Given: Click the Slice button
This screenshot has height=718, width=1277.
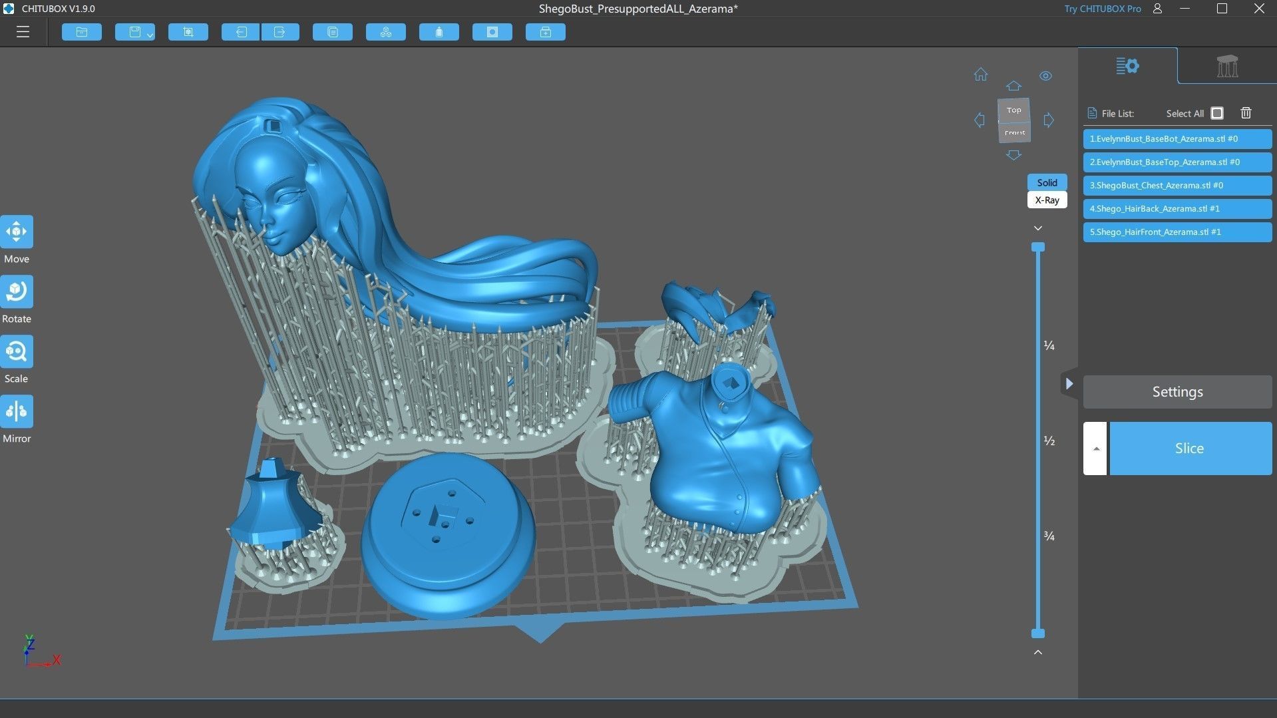Looking at the screenshot, I should 1190,449.
